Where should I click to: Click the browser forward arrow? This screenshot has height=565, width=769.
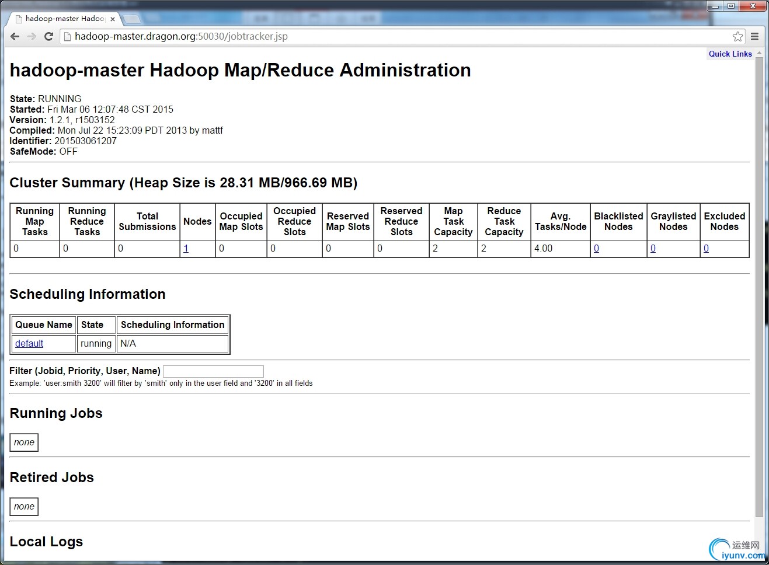coord(32,36)
